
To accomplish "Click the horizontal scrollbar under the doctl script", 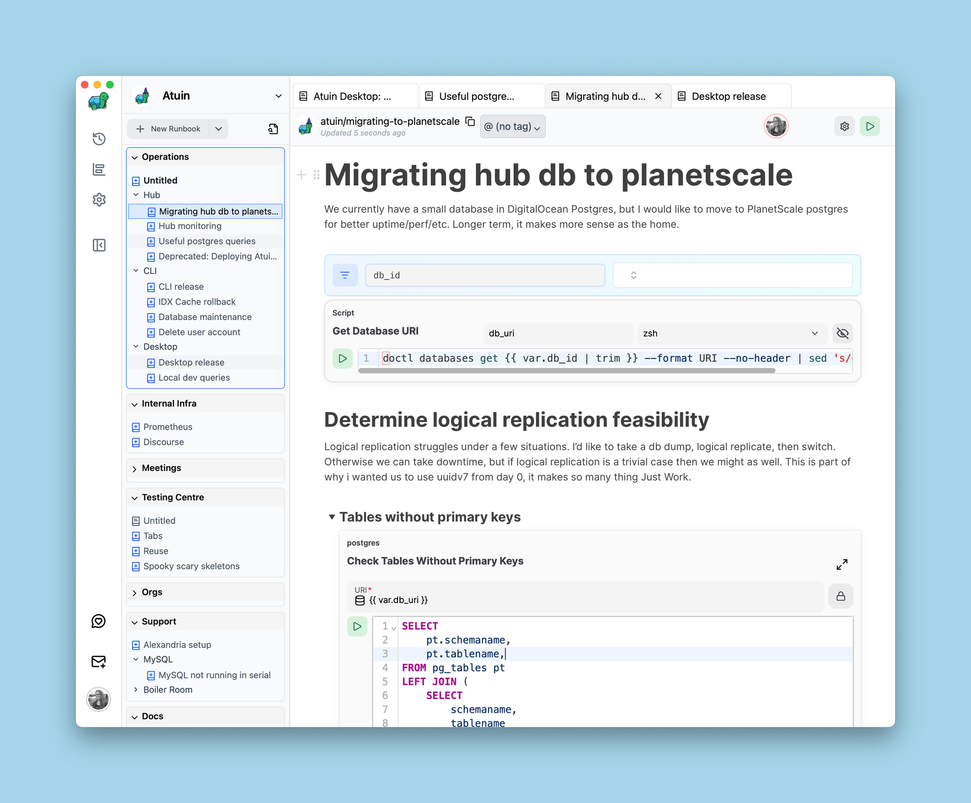I will tap(566, 370).
